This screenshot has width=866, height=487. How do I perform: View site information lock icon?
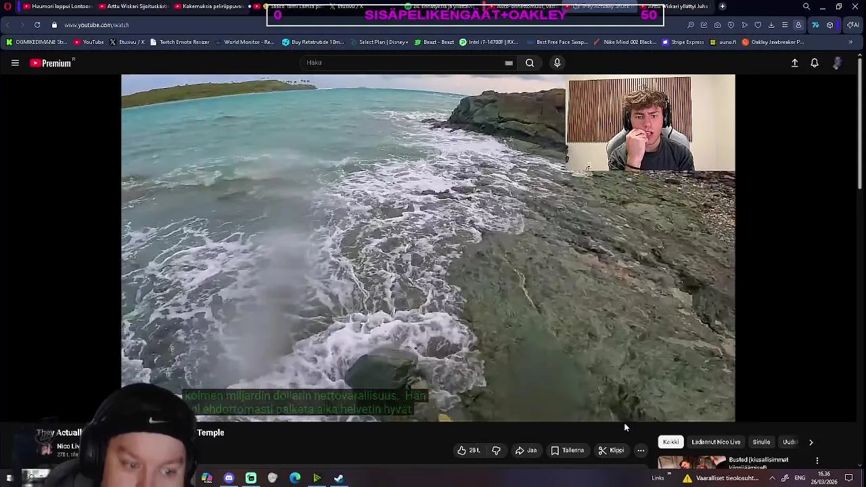pyautogui.click(x=54, y=25)
